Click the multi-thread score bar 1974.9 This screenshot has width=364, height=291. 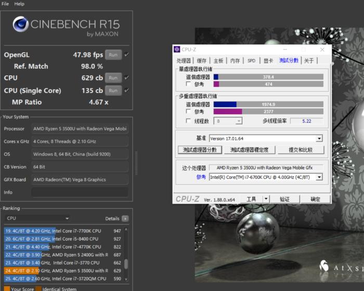point(268,104)
